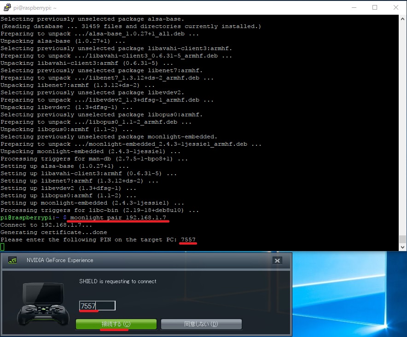
Task: Close the pi@raspberrypi terminal window
Action: click(396, 7)
